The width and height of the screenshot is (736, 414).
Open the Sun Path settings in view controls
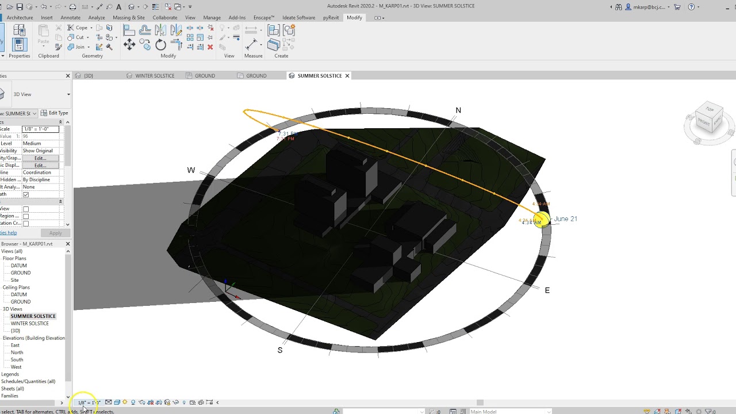coord(125,402)
